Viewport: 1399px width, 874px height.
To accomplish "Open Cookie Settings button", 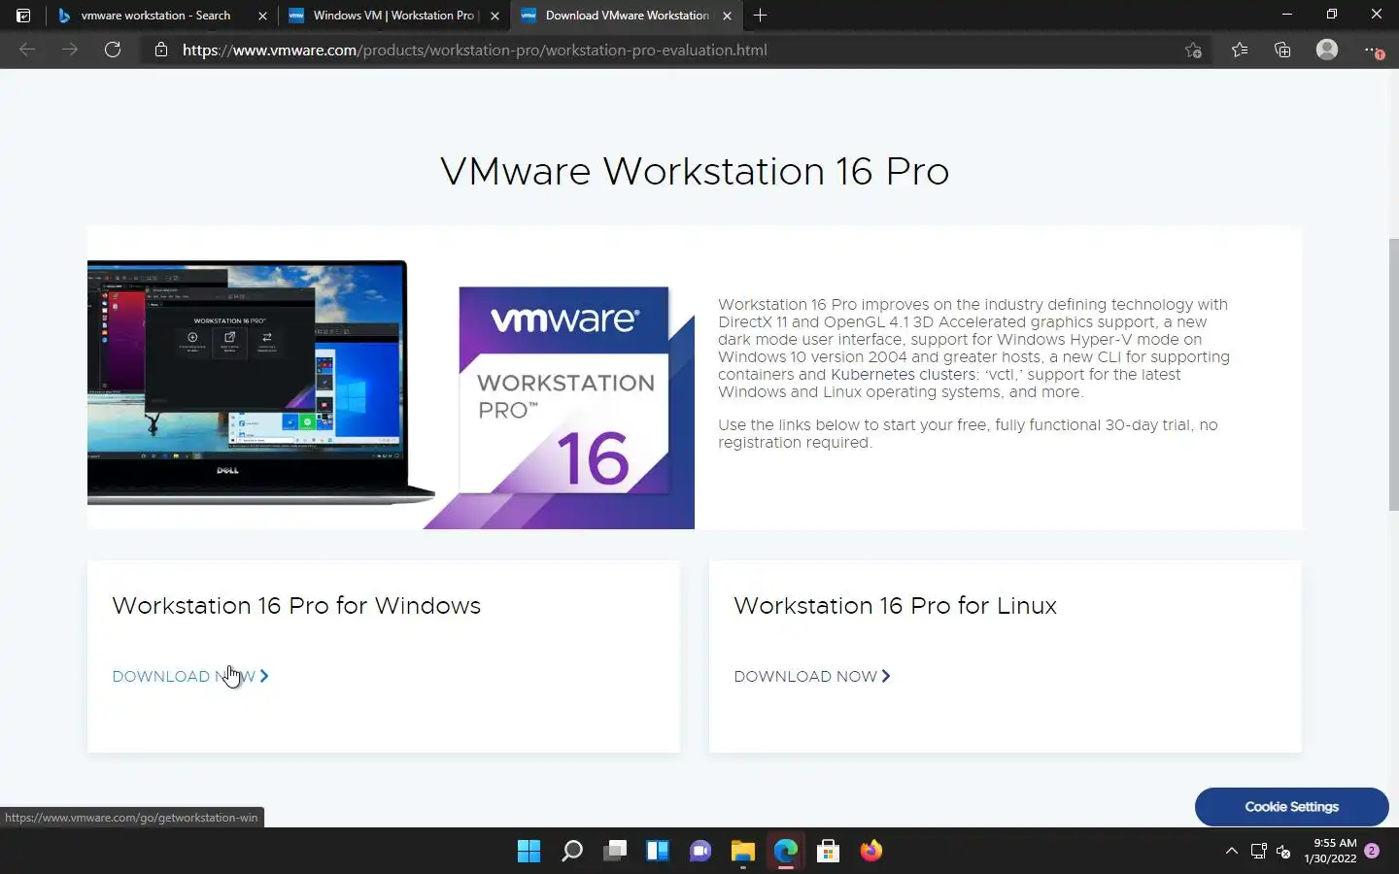I will 1291,807.
